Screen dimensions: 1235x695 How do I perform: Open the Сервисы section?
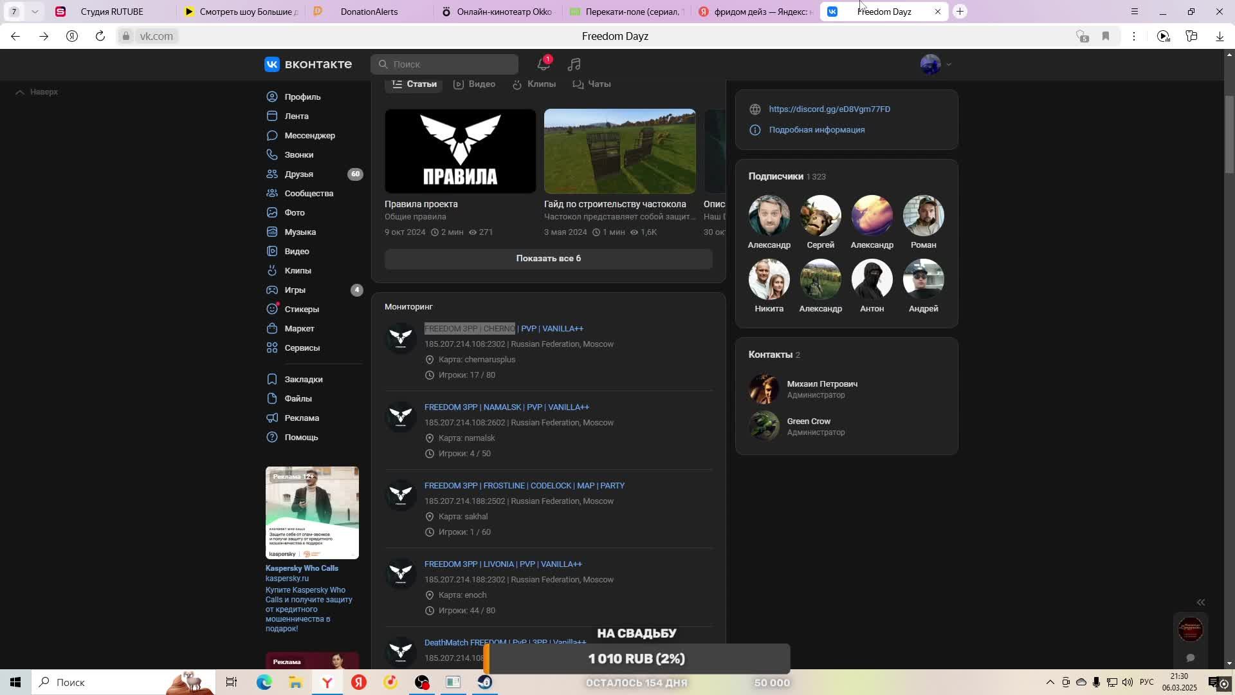point(302,347)
